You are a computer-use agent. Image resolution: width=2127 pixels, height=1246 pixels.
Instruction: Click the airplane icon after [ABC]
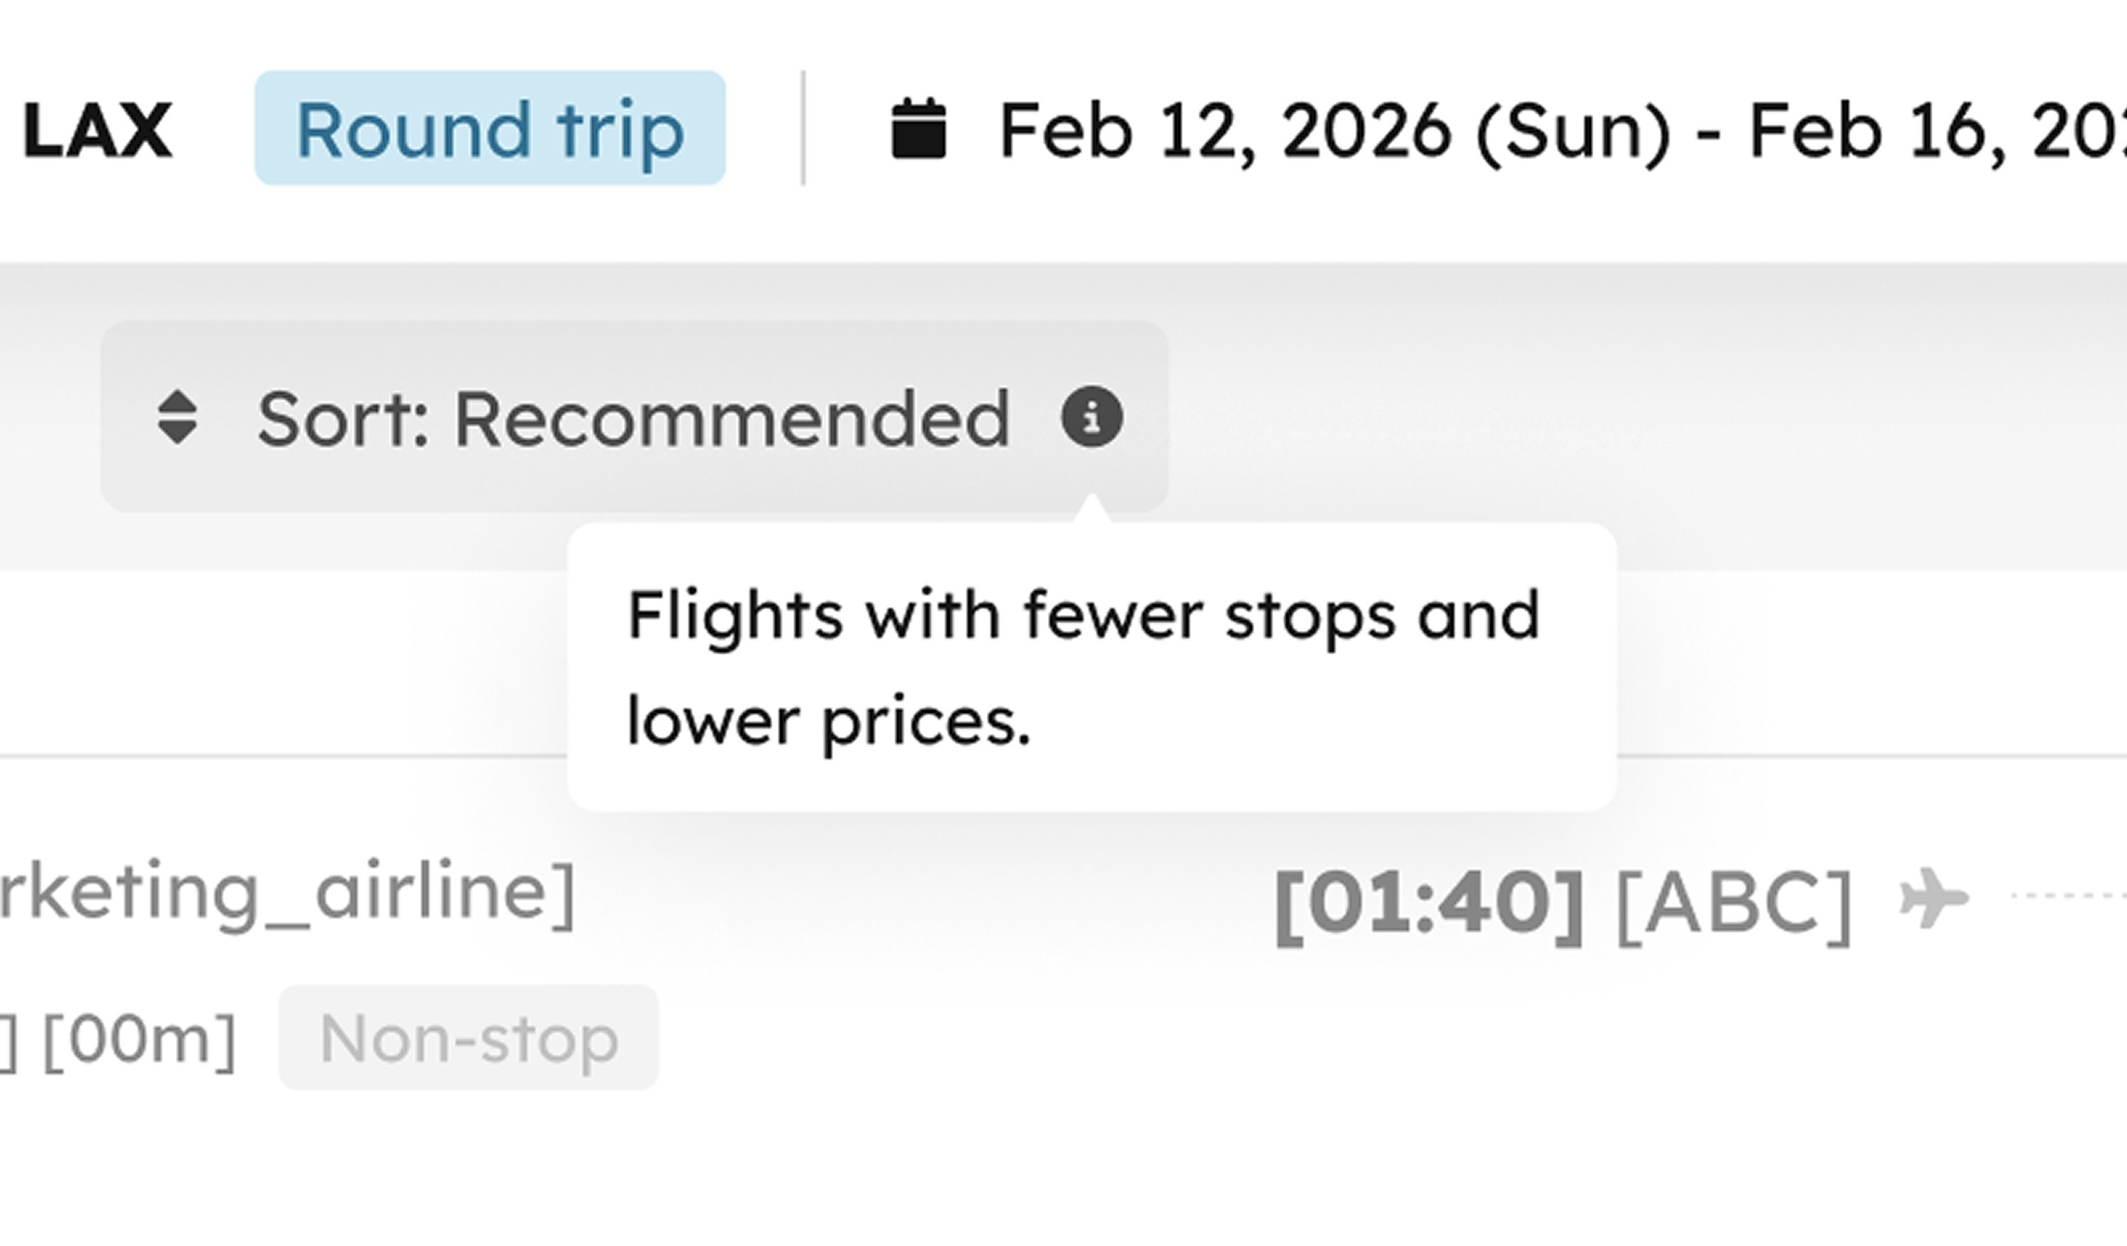point(1935,899)
